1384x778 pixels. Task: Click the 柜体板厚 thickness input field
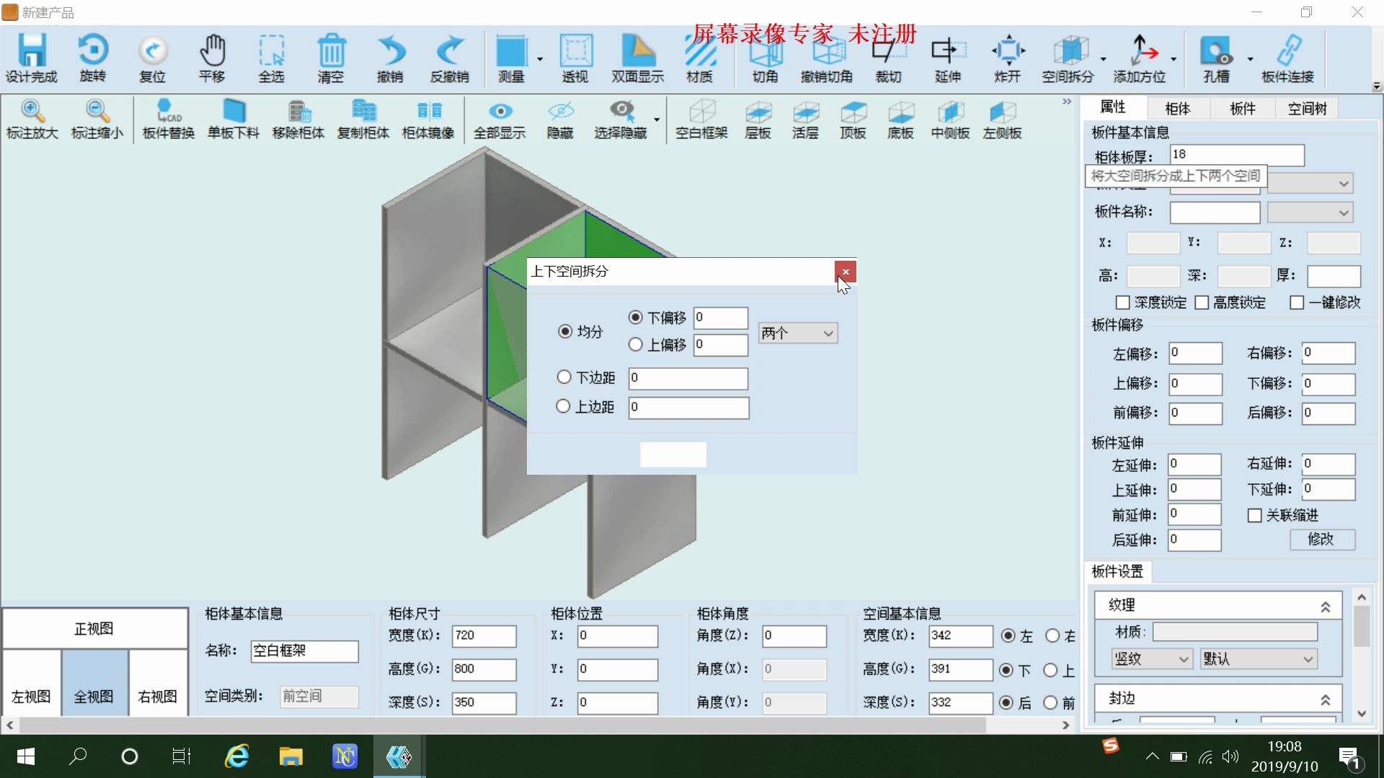(1237, 154)
